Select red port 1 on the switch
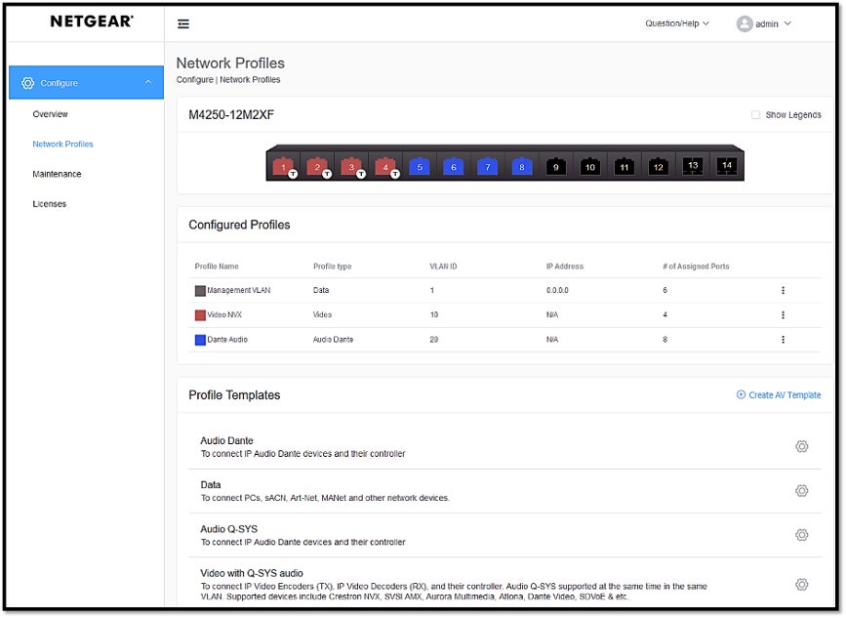Viewport: 846px width, 618px height. [x=283, y=167]
